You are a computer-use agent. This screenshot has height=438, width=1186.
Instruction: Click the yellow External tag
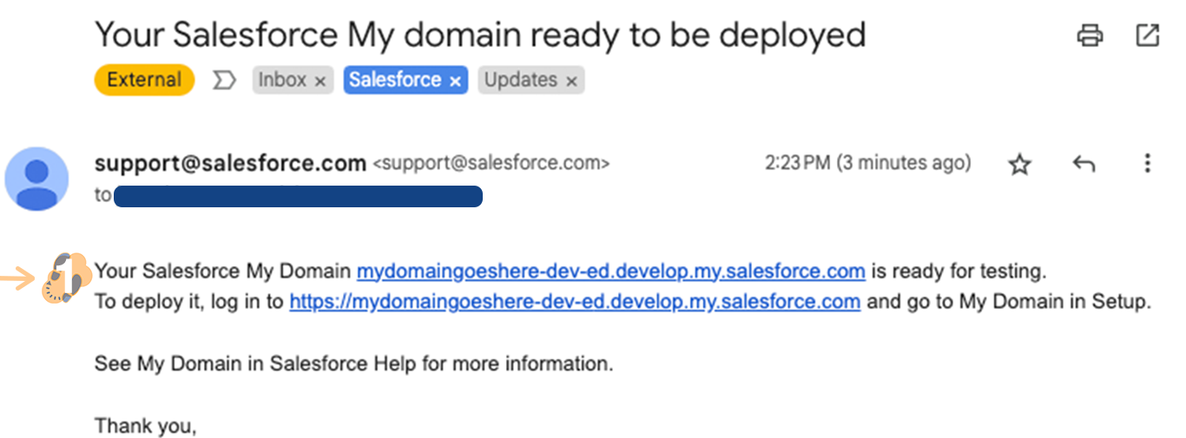[x=143, y=80]
